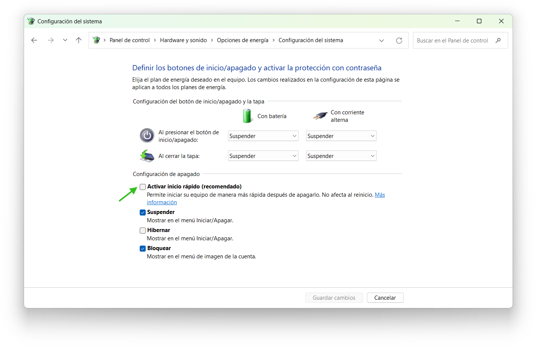Click the laptop lid icon next to Al cerrar la tapa
This screenshot has height=346, width=537.
147,156
